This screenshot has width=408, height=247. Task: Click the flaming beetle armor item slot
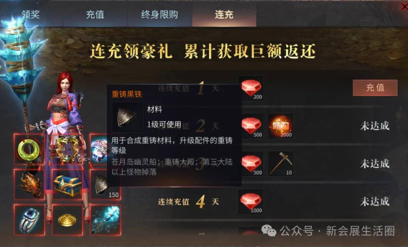pyautogui.click(x=29, y=185)
